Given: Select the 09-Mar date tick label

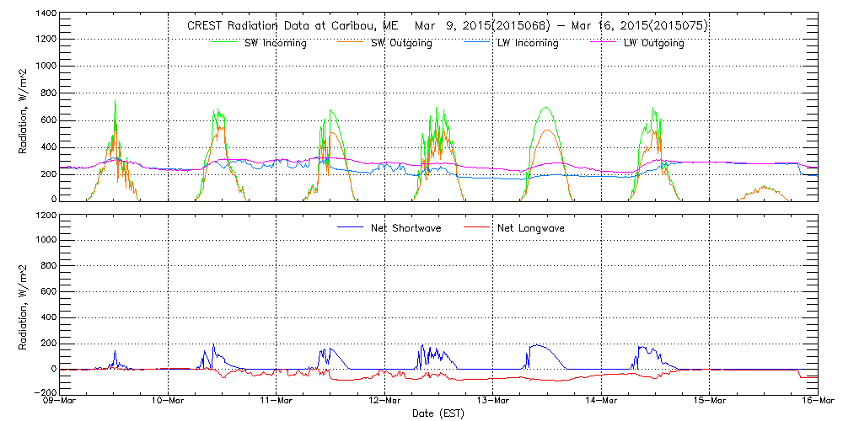Looking at the screenshot, I should [62, 402].
